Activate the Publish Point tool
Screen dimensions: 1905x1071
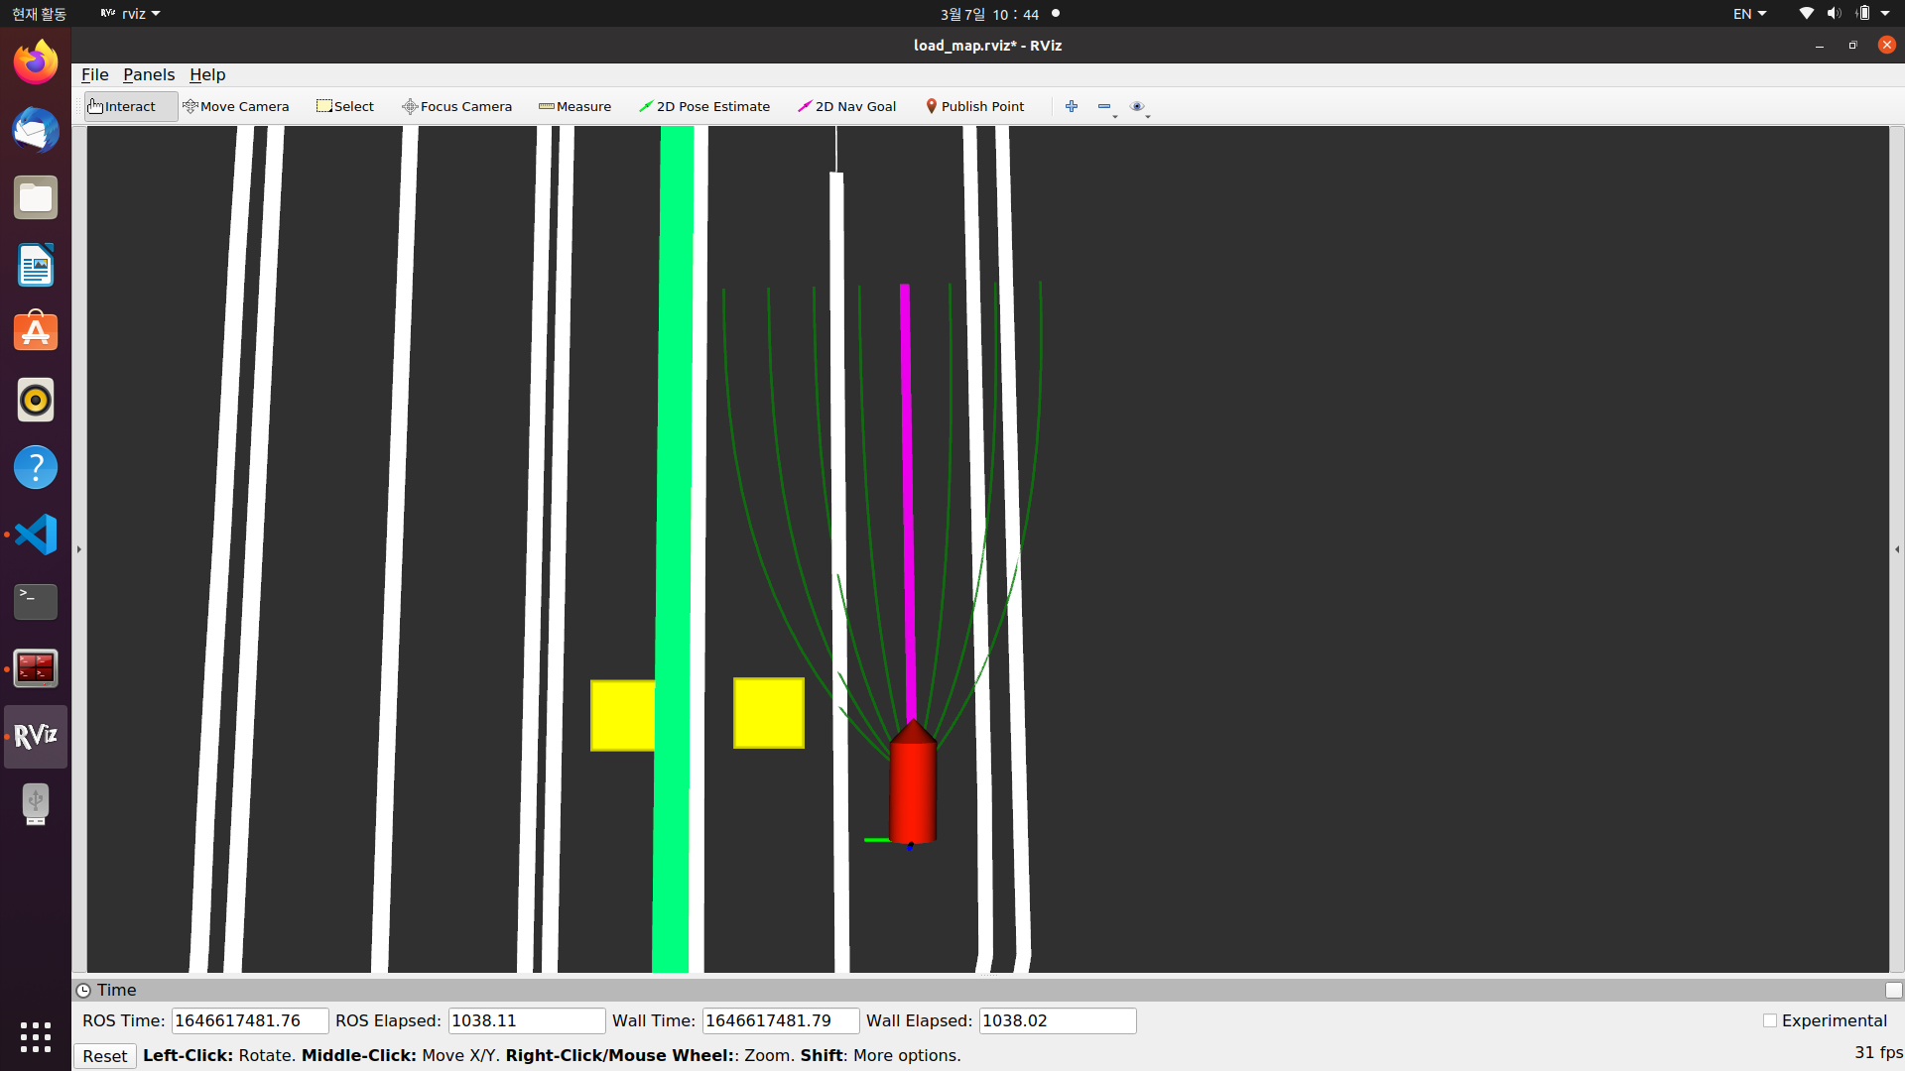(x=975, y=106)
